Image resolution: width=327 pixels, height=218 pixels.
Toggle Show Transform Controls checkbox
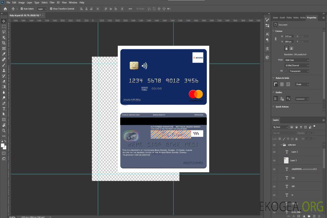pos(51,9)
